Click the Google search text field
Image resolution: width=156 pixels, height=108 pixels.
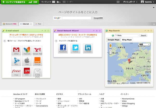(x=76, y=18)
